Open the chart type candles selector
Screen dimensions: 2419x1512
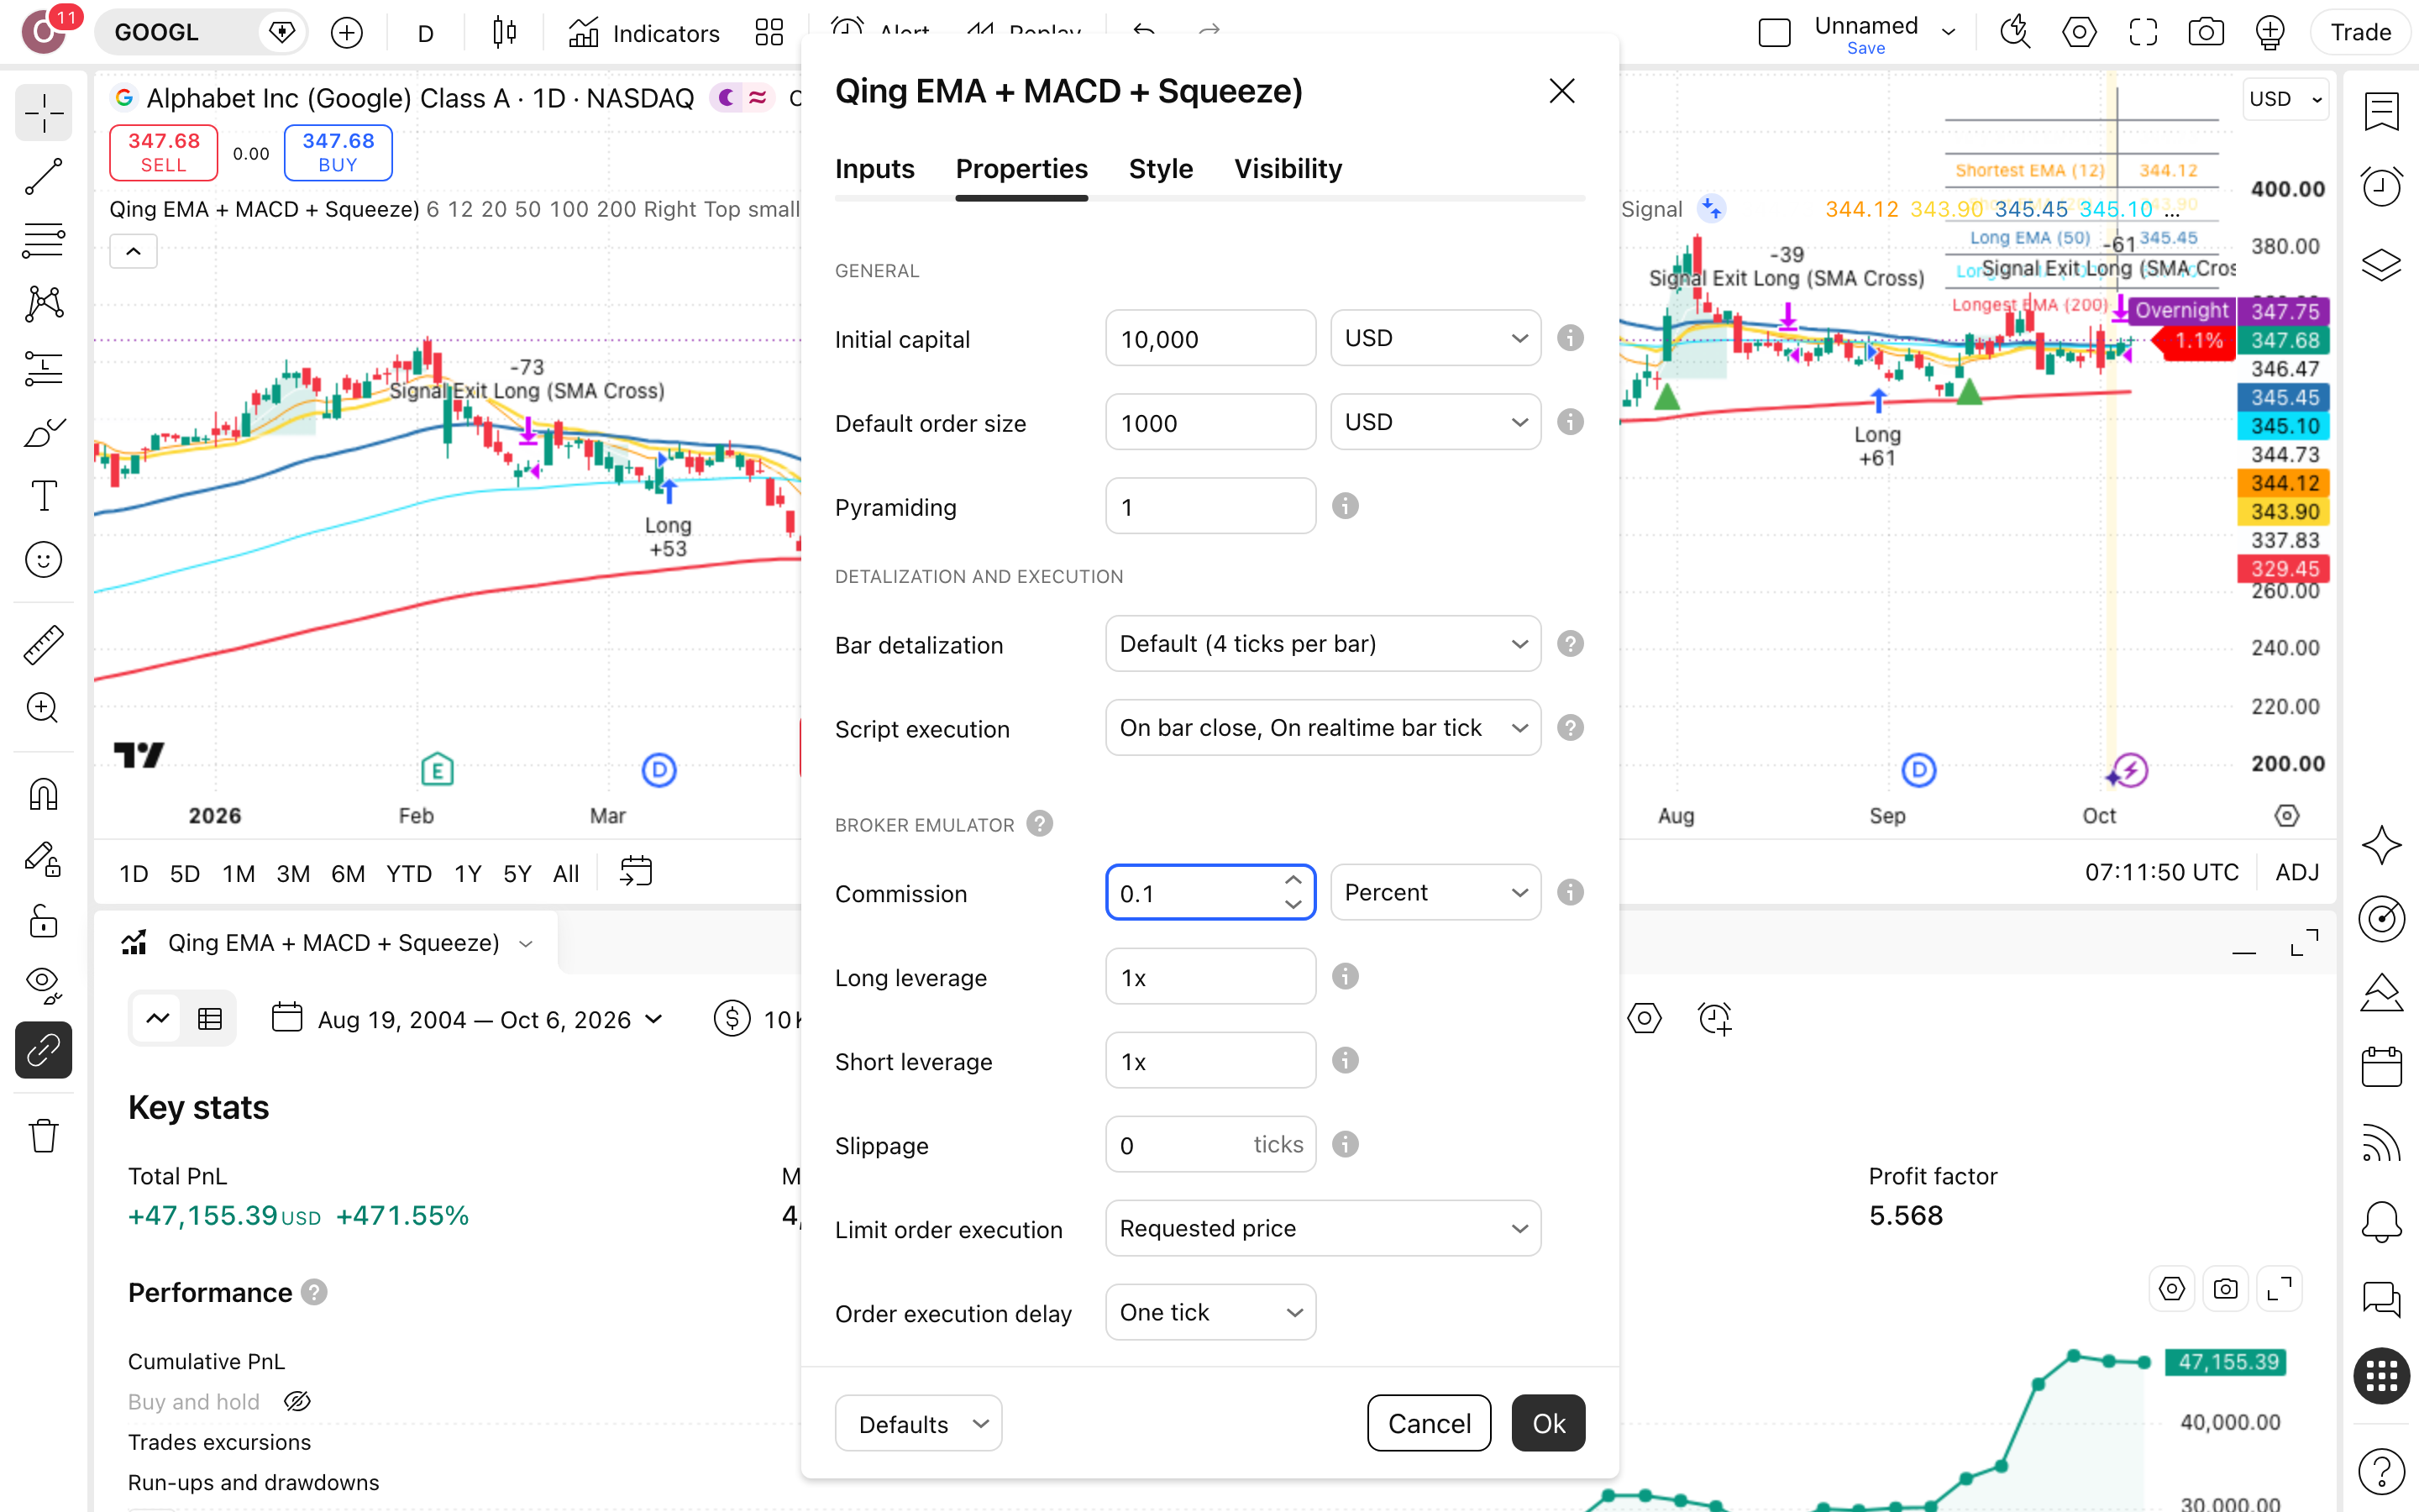pyautogui.click(x=505, y=33)
